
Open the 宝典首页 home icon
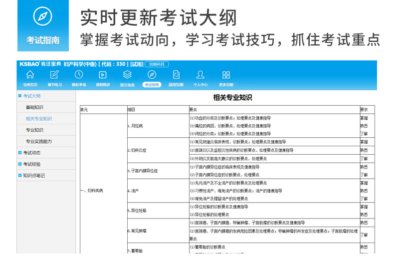(x=30, y=75)
